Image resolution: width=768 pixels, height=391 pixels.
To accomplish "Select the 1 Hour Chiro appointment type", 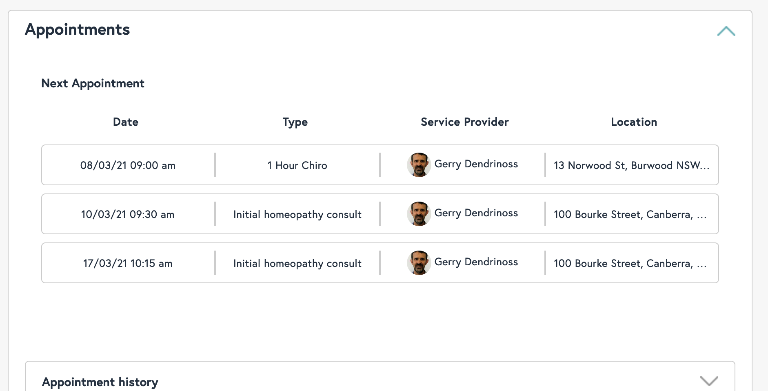I will click(297, 165).
